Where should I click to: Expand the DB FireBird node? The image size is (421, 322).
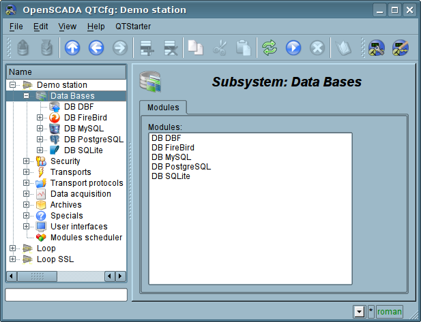click(x=40, y=118)
